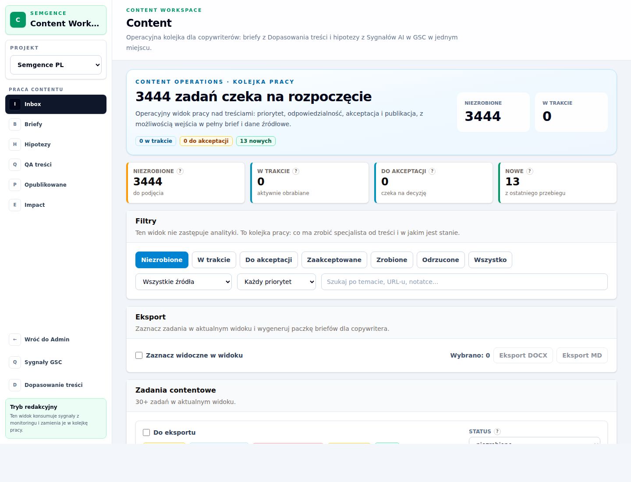Open the help icon beside Niezrobione card
Screen dimensions: 631x482
[x=180, y=171]
